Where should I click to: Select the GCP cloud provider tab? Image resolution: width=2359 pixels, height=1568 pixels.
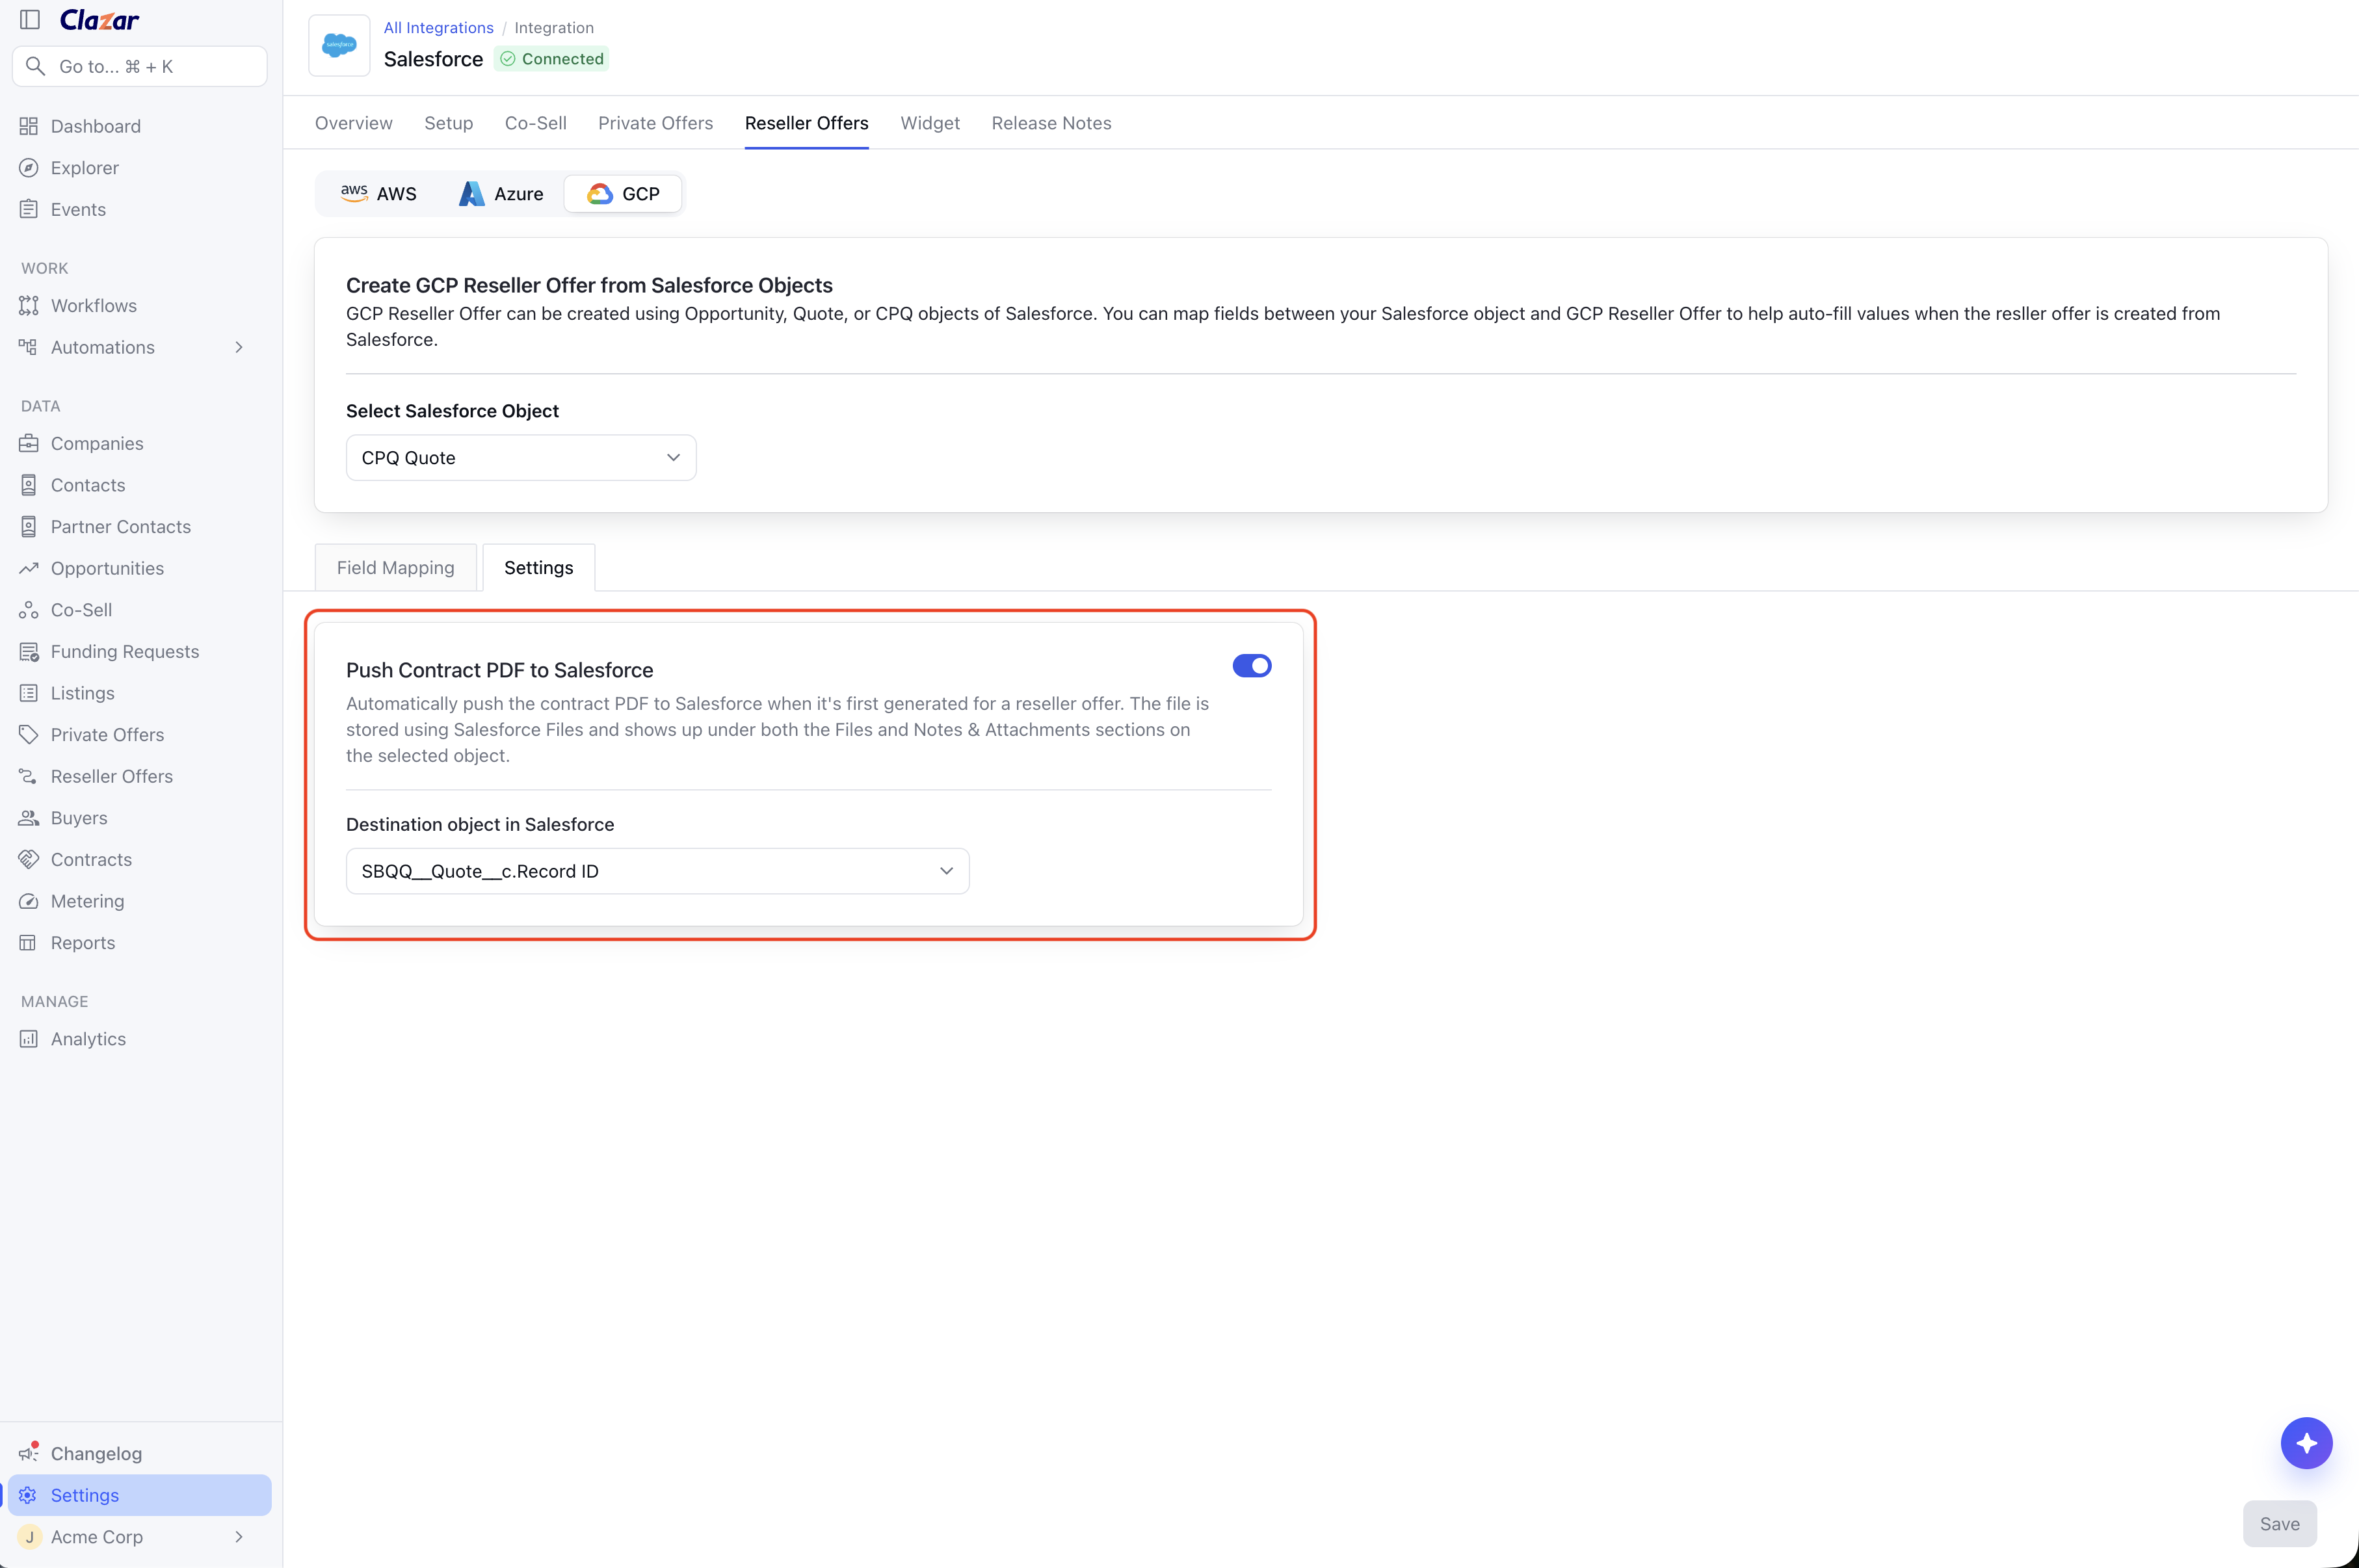click(x=623, y=194)
